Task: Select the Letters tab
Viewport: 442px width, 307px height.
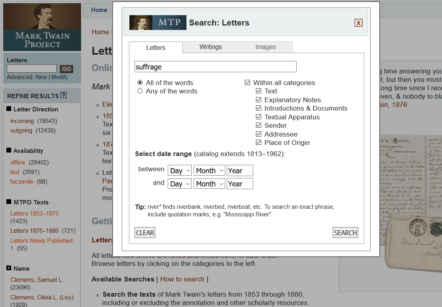Action: (x=156, y=48)
